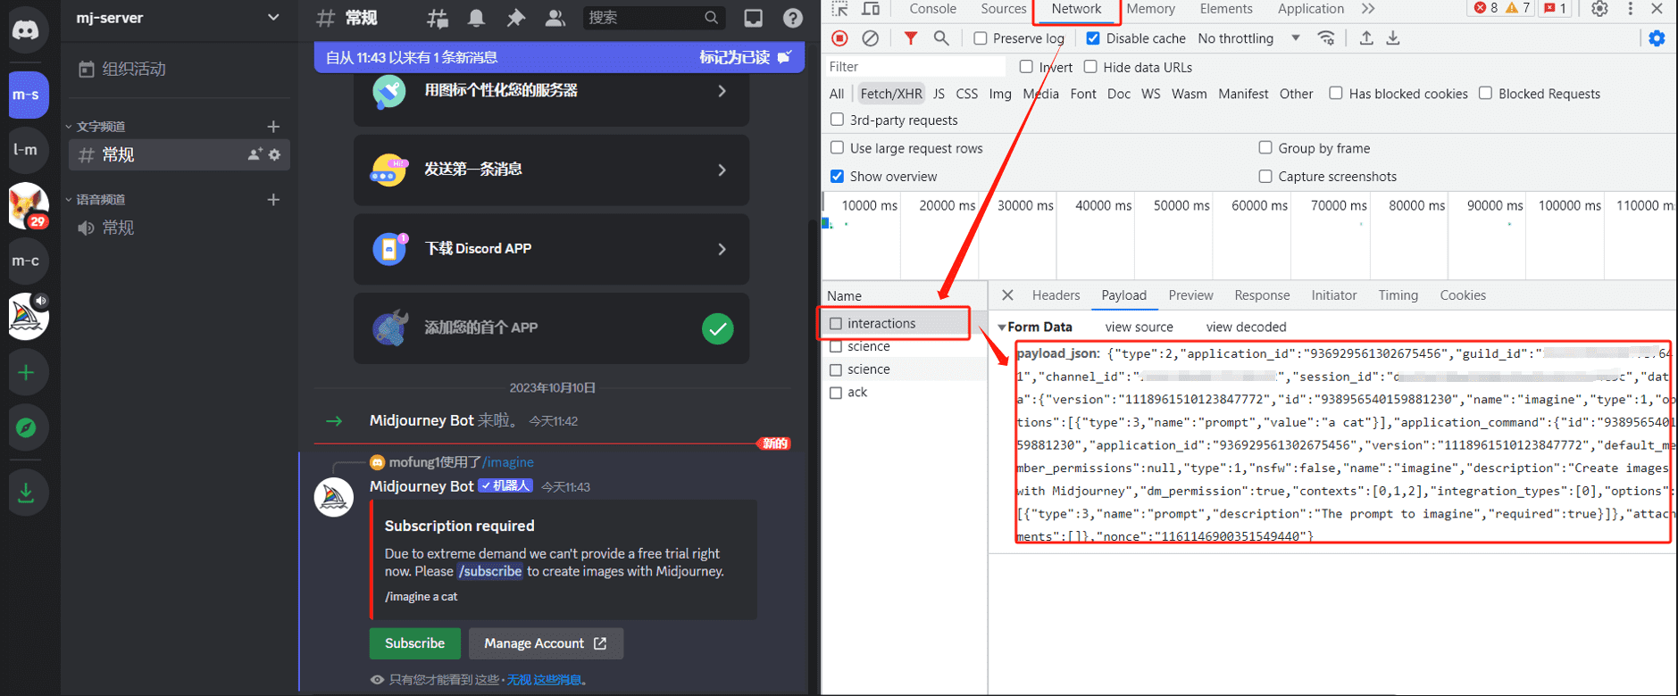This screenshot has width=1678, height=696.
Task: Open notification settings bell icon
Action: [477, 18]
